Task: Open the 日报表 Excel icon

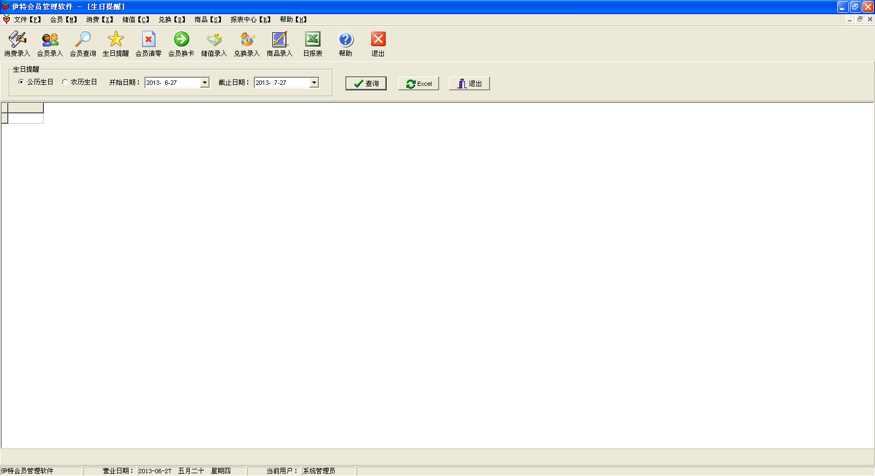Action: 312,44
